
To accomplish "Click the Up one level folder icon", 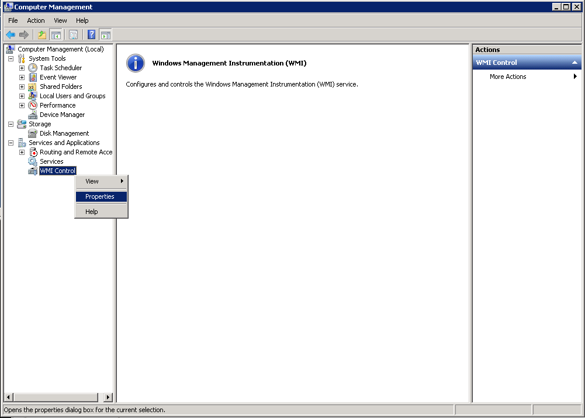I will click(42, 34).
